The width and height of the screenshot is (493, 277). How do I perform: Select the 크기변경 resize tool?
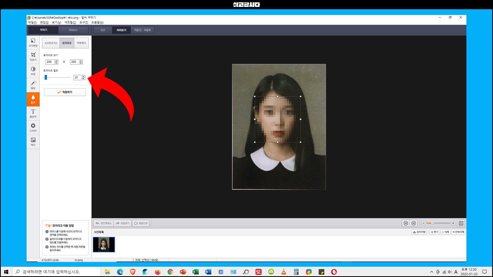pyautogui.click(x=33, y=43)
